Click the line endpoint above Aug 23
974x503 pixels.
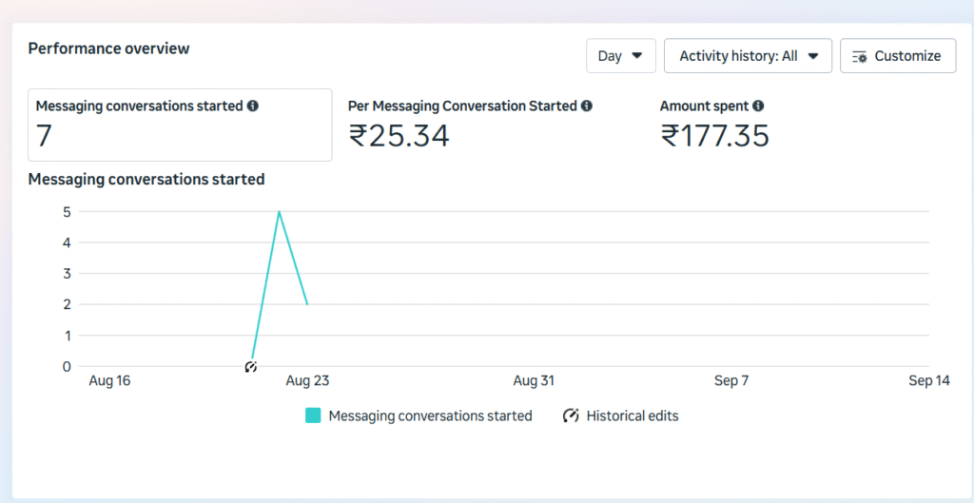[x=307, y=304]
